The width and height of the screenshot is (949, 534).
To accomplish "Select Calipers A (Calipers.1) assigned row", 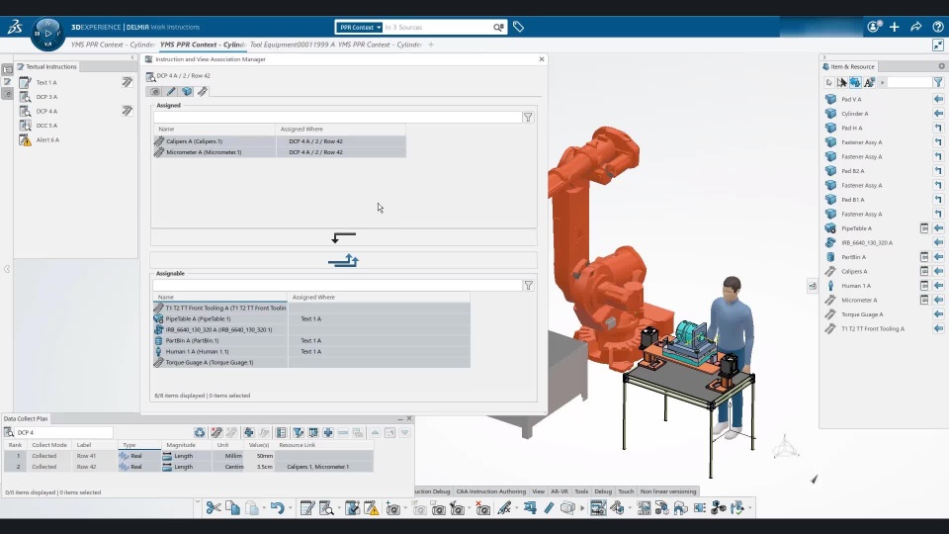I will tap(280, 141).
